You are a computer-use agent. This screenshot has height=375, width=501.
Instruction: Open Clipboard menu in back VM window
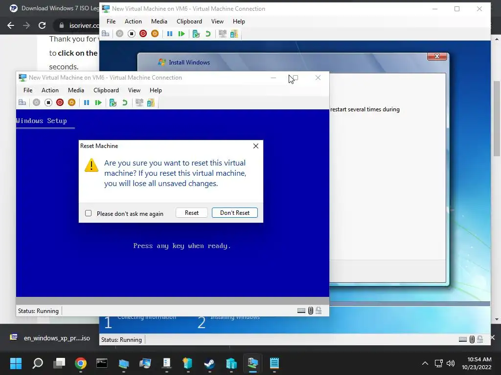click(x=189, y=21)
